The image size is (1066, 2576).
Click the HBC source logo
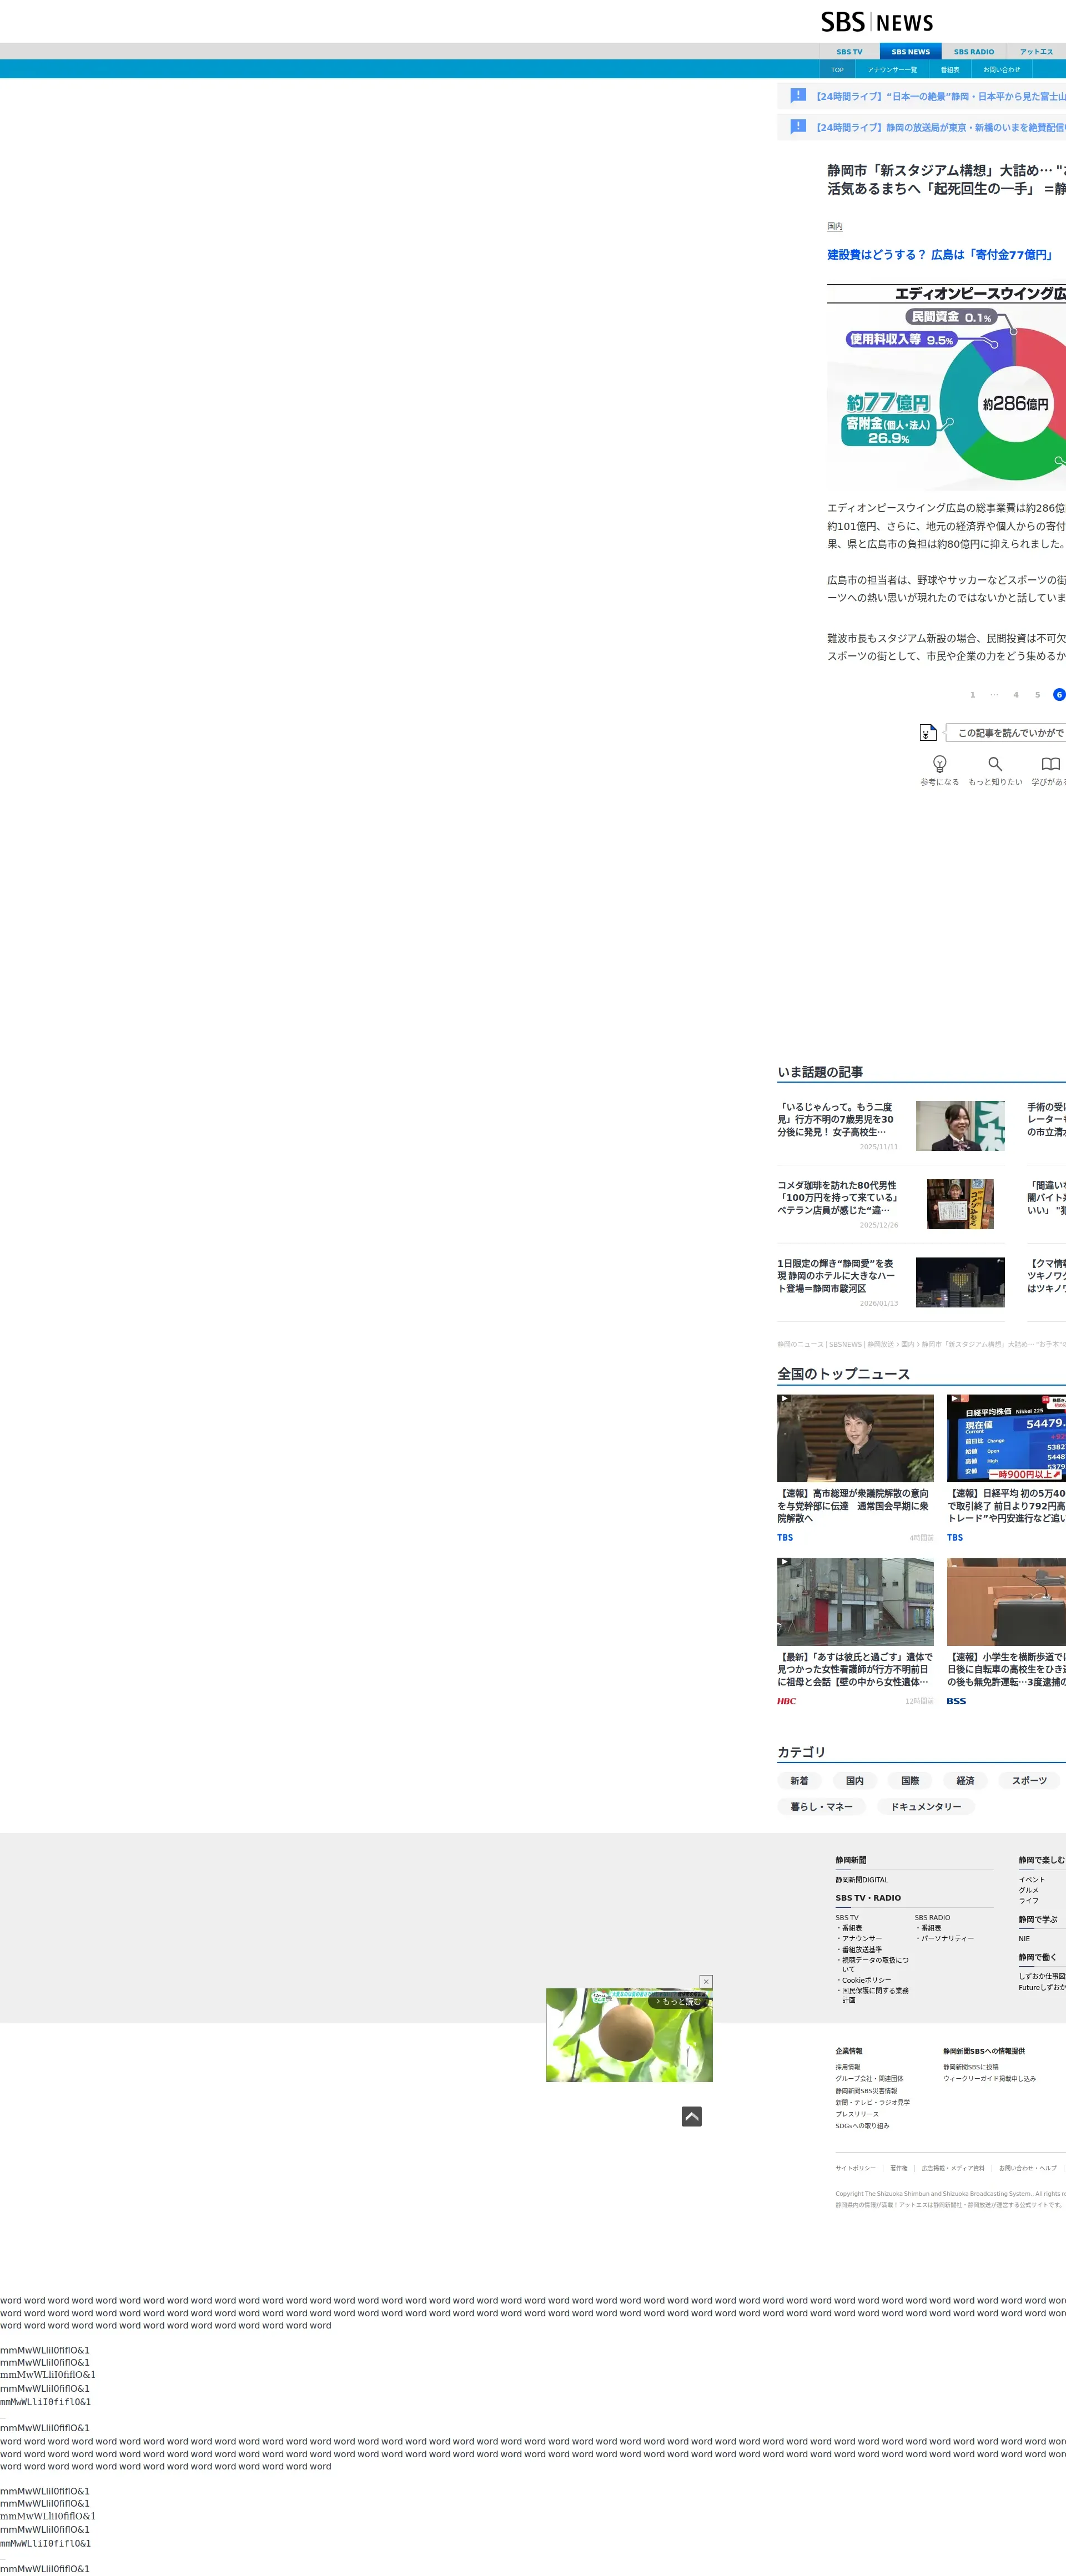pyautogui.click(x=787, y=1701)
